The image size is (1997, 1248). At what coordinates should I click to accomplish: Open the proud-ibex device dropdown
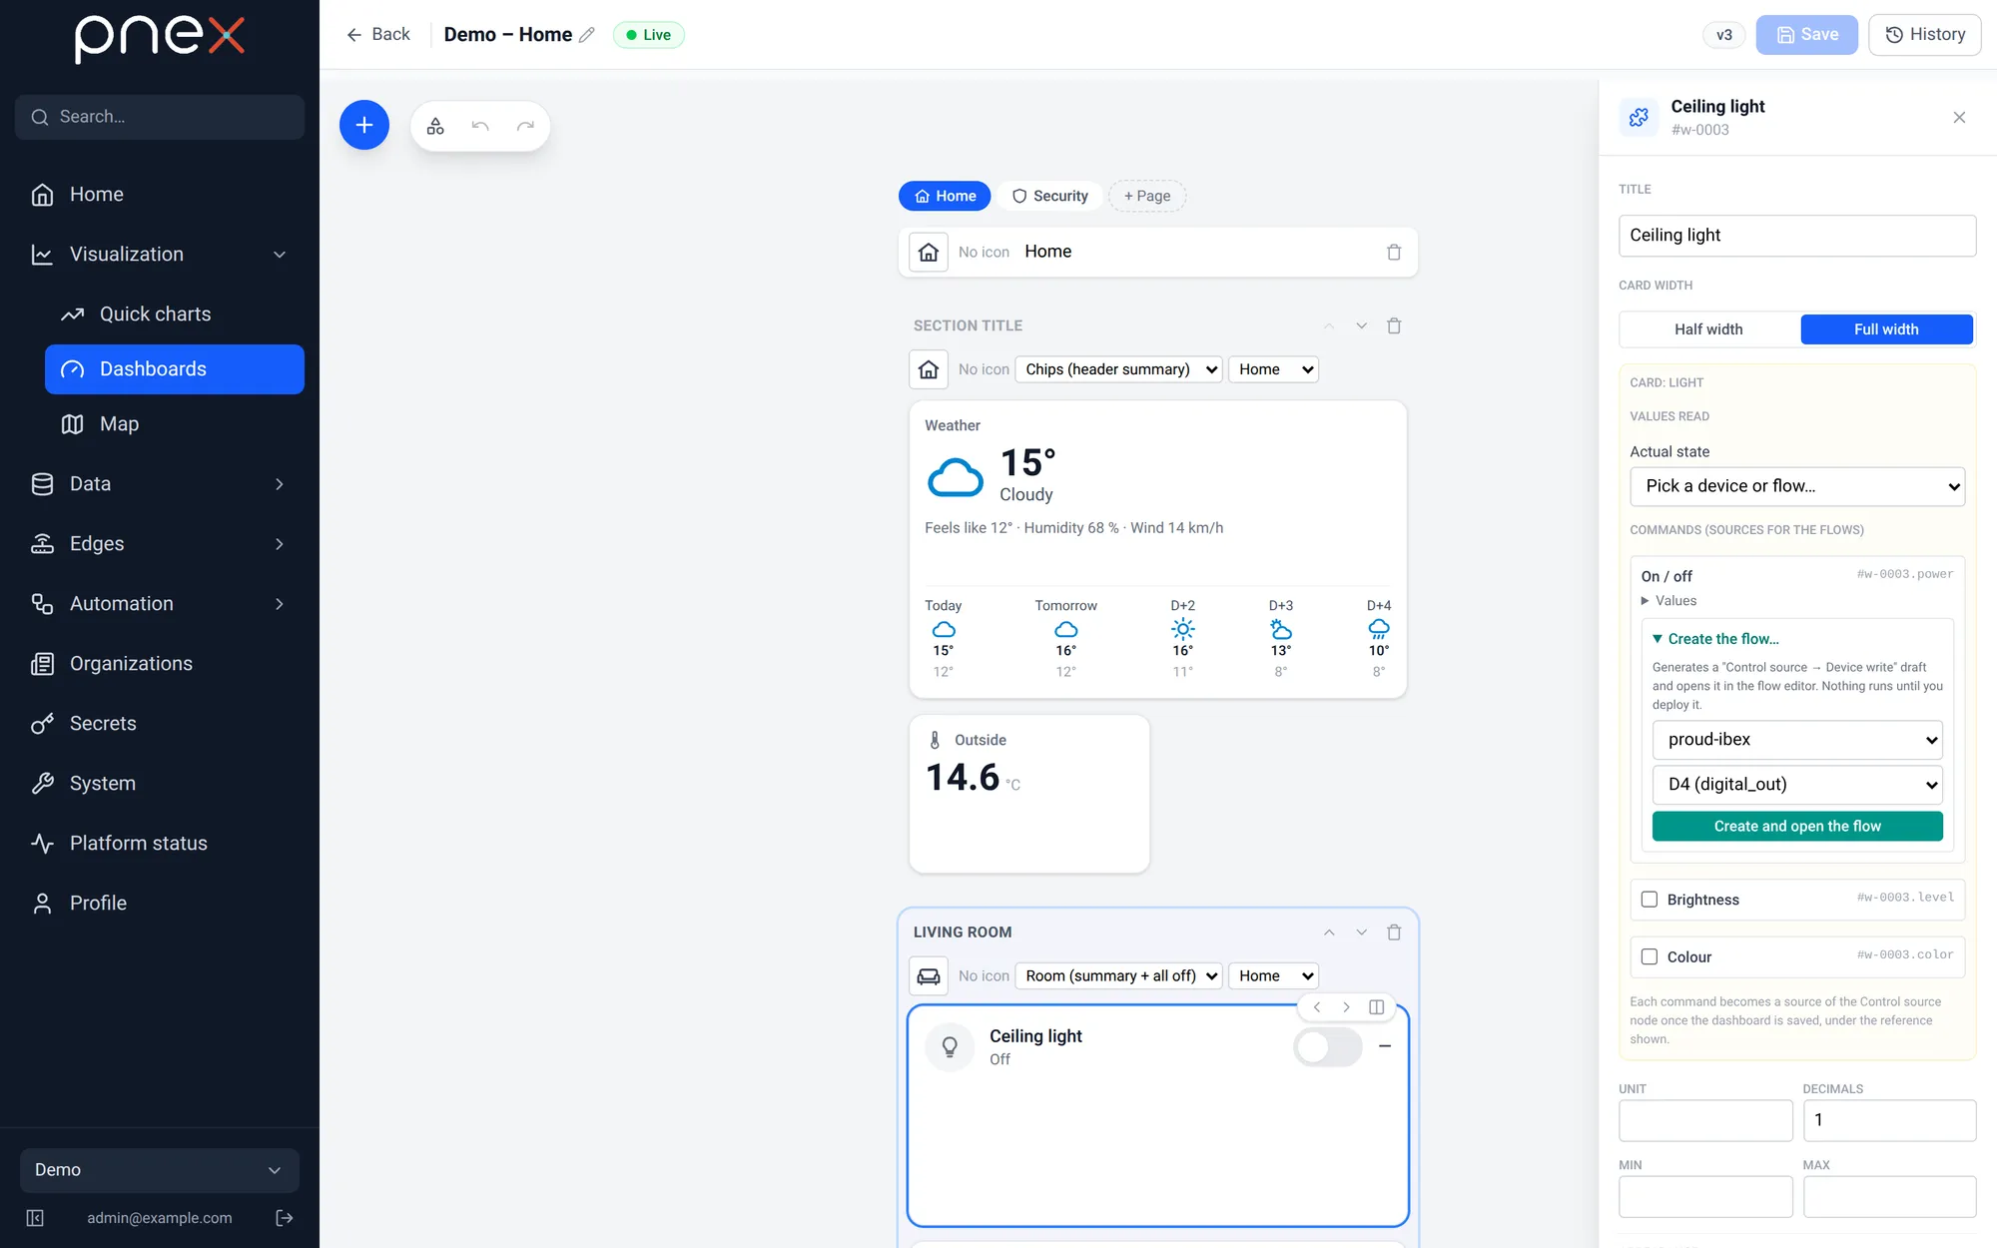click(x=1797, y=740)
